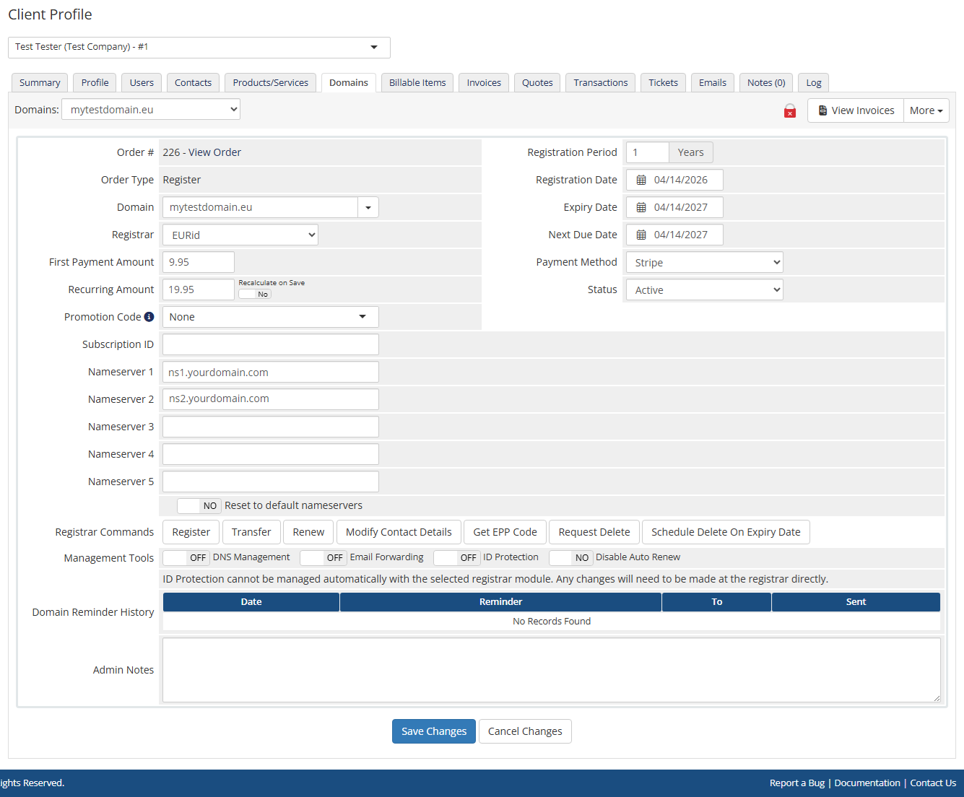964x797 pixels.
Task: Click the Sent column header
Action: (856, 602)
